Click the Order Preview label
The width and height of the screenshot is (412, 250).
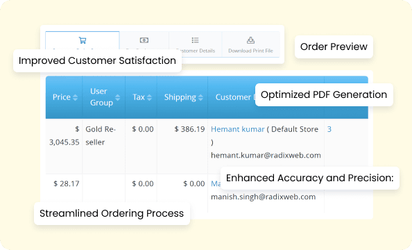click(x=334, y=47)
